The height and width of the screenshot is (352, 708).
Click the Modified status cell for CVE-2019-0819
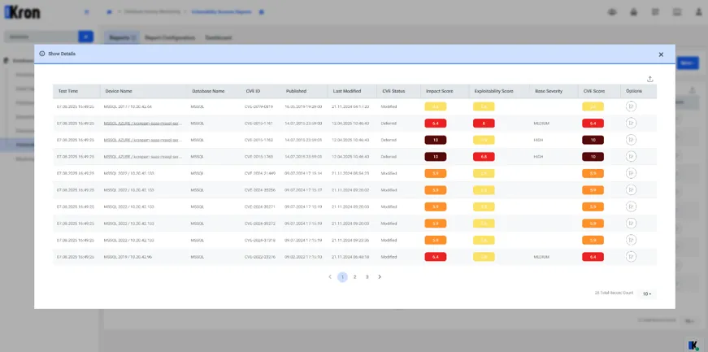(389, 106)
